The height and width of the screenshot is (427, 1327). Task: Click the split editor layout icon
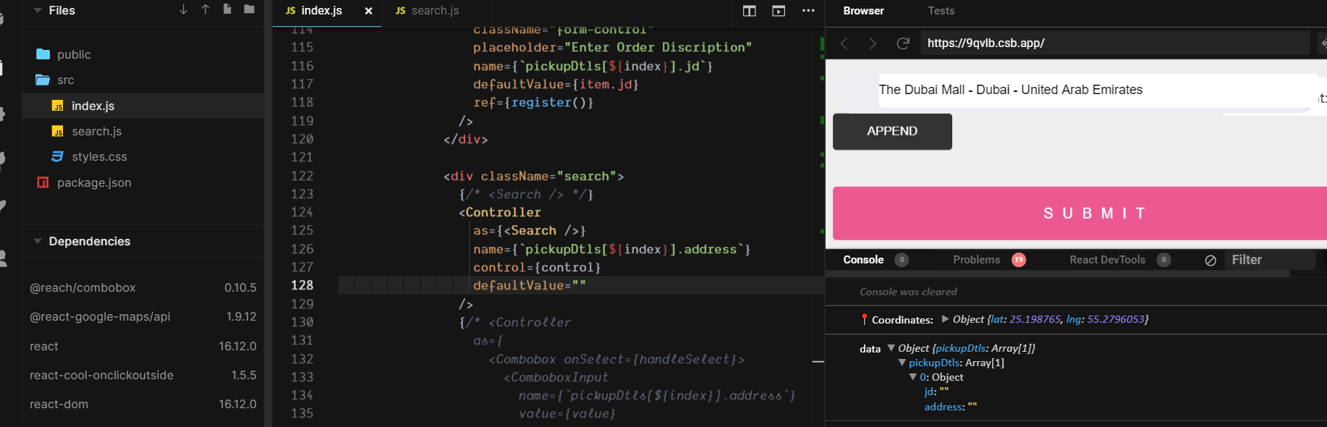pos(750,11)
